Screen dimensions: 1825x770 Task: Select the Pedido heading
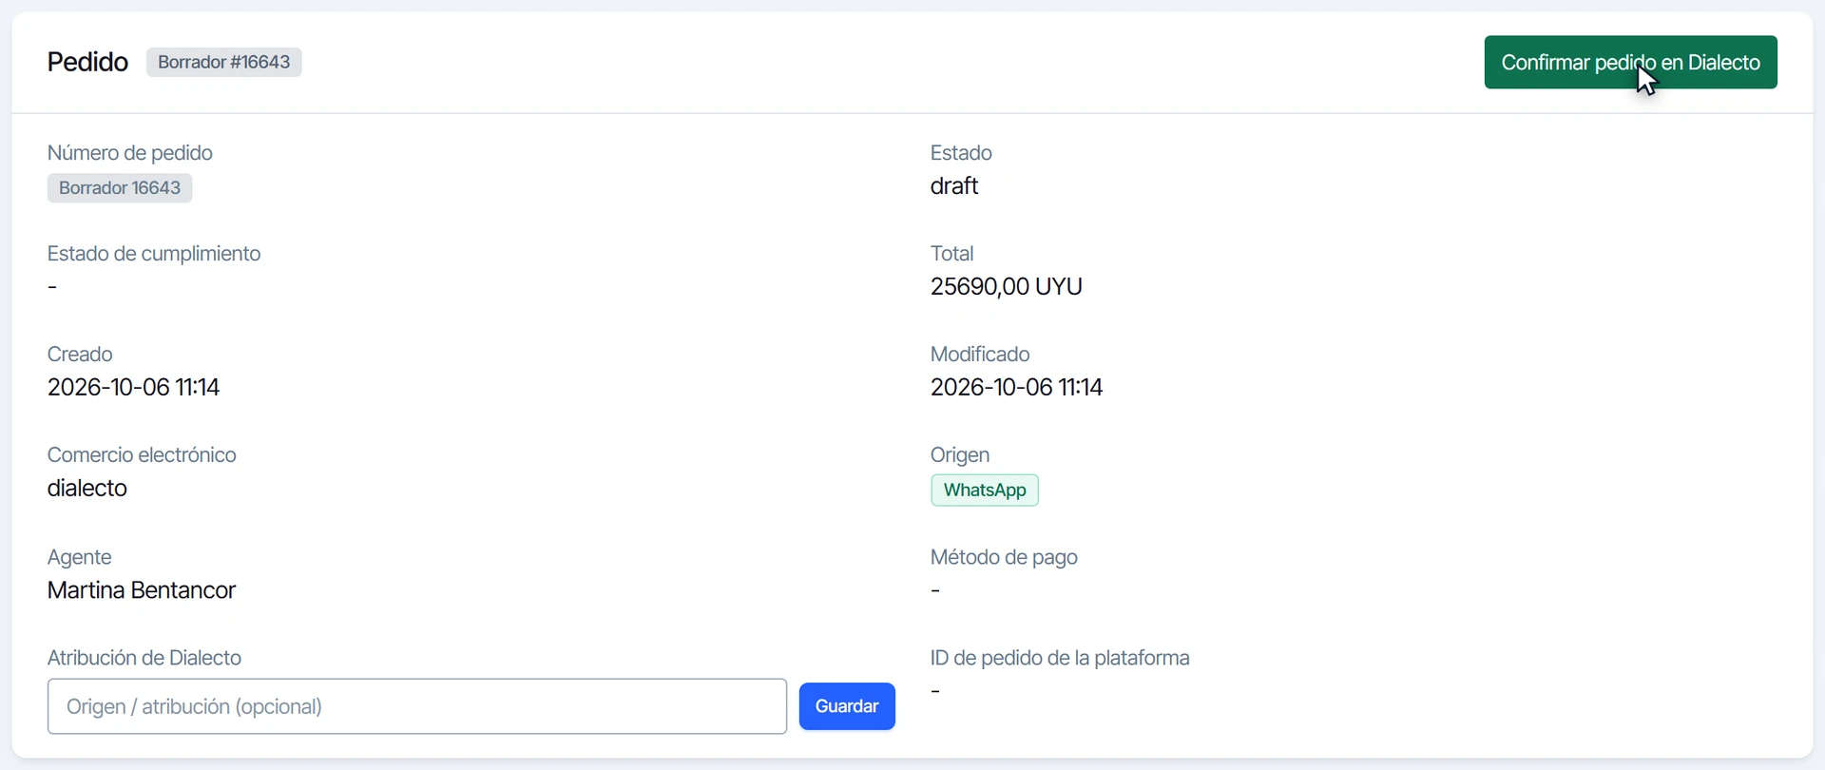coord(87,63)
